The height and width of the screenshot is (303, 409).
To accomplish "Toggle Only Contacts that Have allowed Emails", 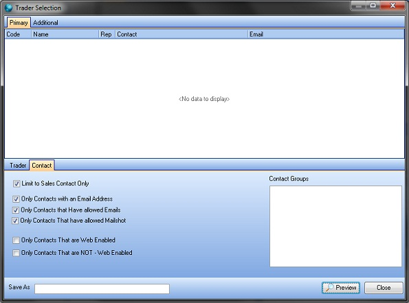I will click(16, 210).
